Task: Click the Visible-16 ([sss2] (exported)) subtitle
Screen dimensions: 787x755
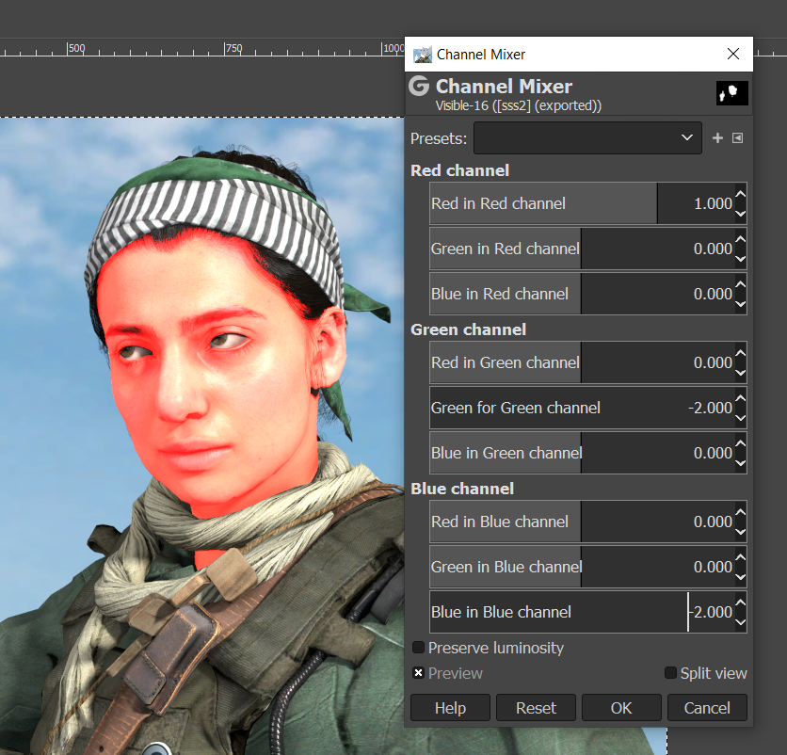Action: pyautogui.click(x=519, y=106)
